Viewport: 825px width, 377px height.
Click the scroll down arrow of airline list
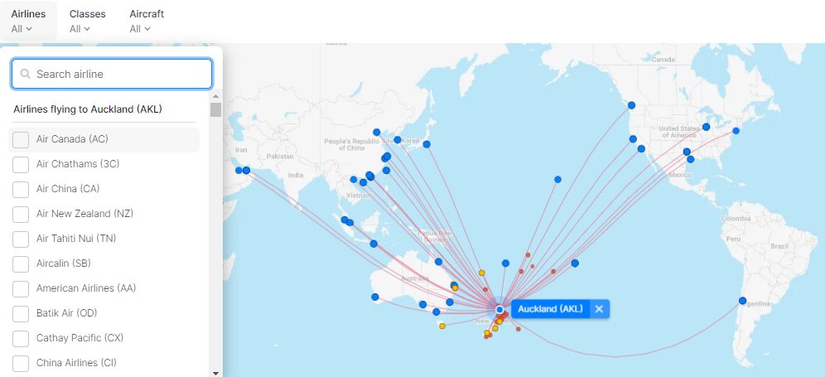pyautogui.click(x=215, y=373)
